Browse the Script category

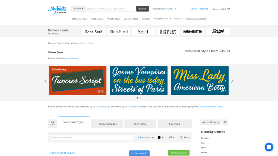[x=218, y=31]
